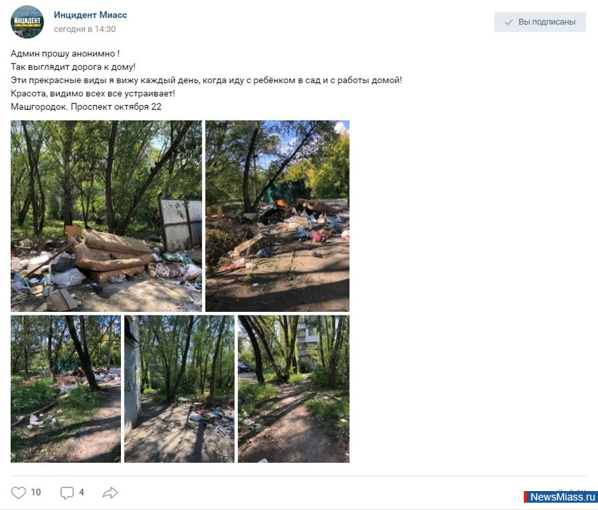Open the photo with the green dumpster
This screenshot has height=510, width=598.
point(278,216)
